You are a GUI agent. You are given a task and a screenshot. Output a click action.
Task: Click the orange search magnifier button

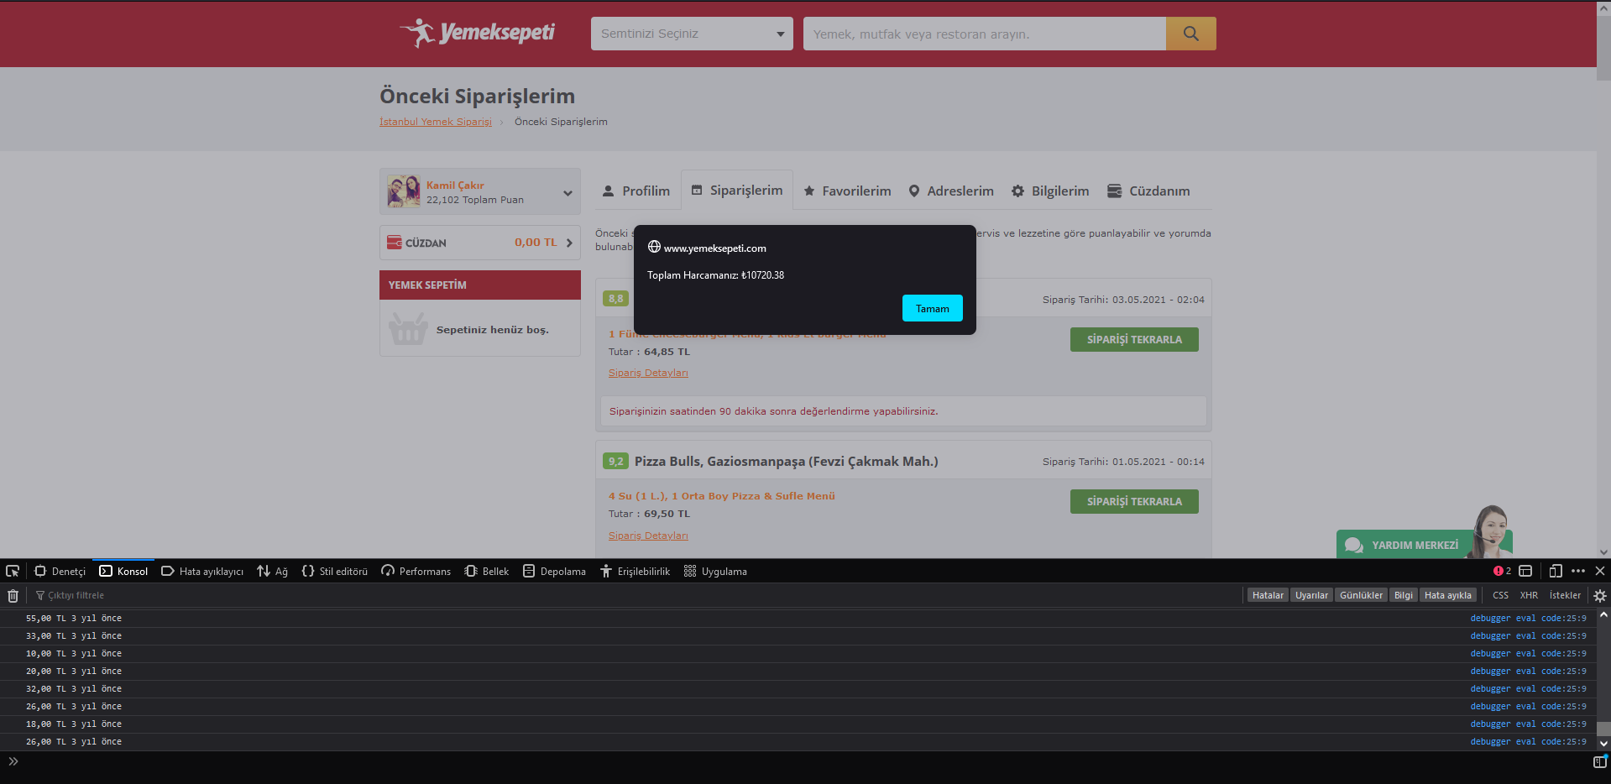pyautogui.click(x=1190, y=34)
